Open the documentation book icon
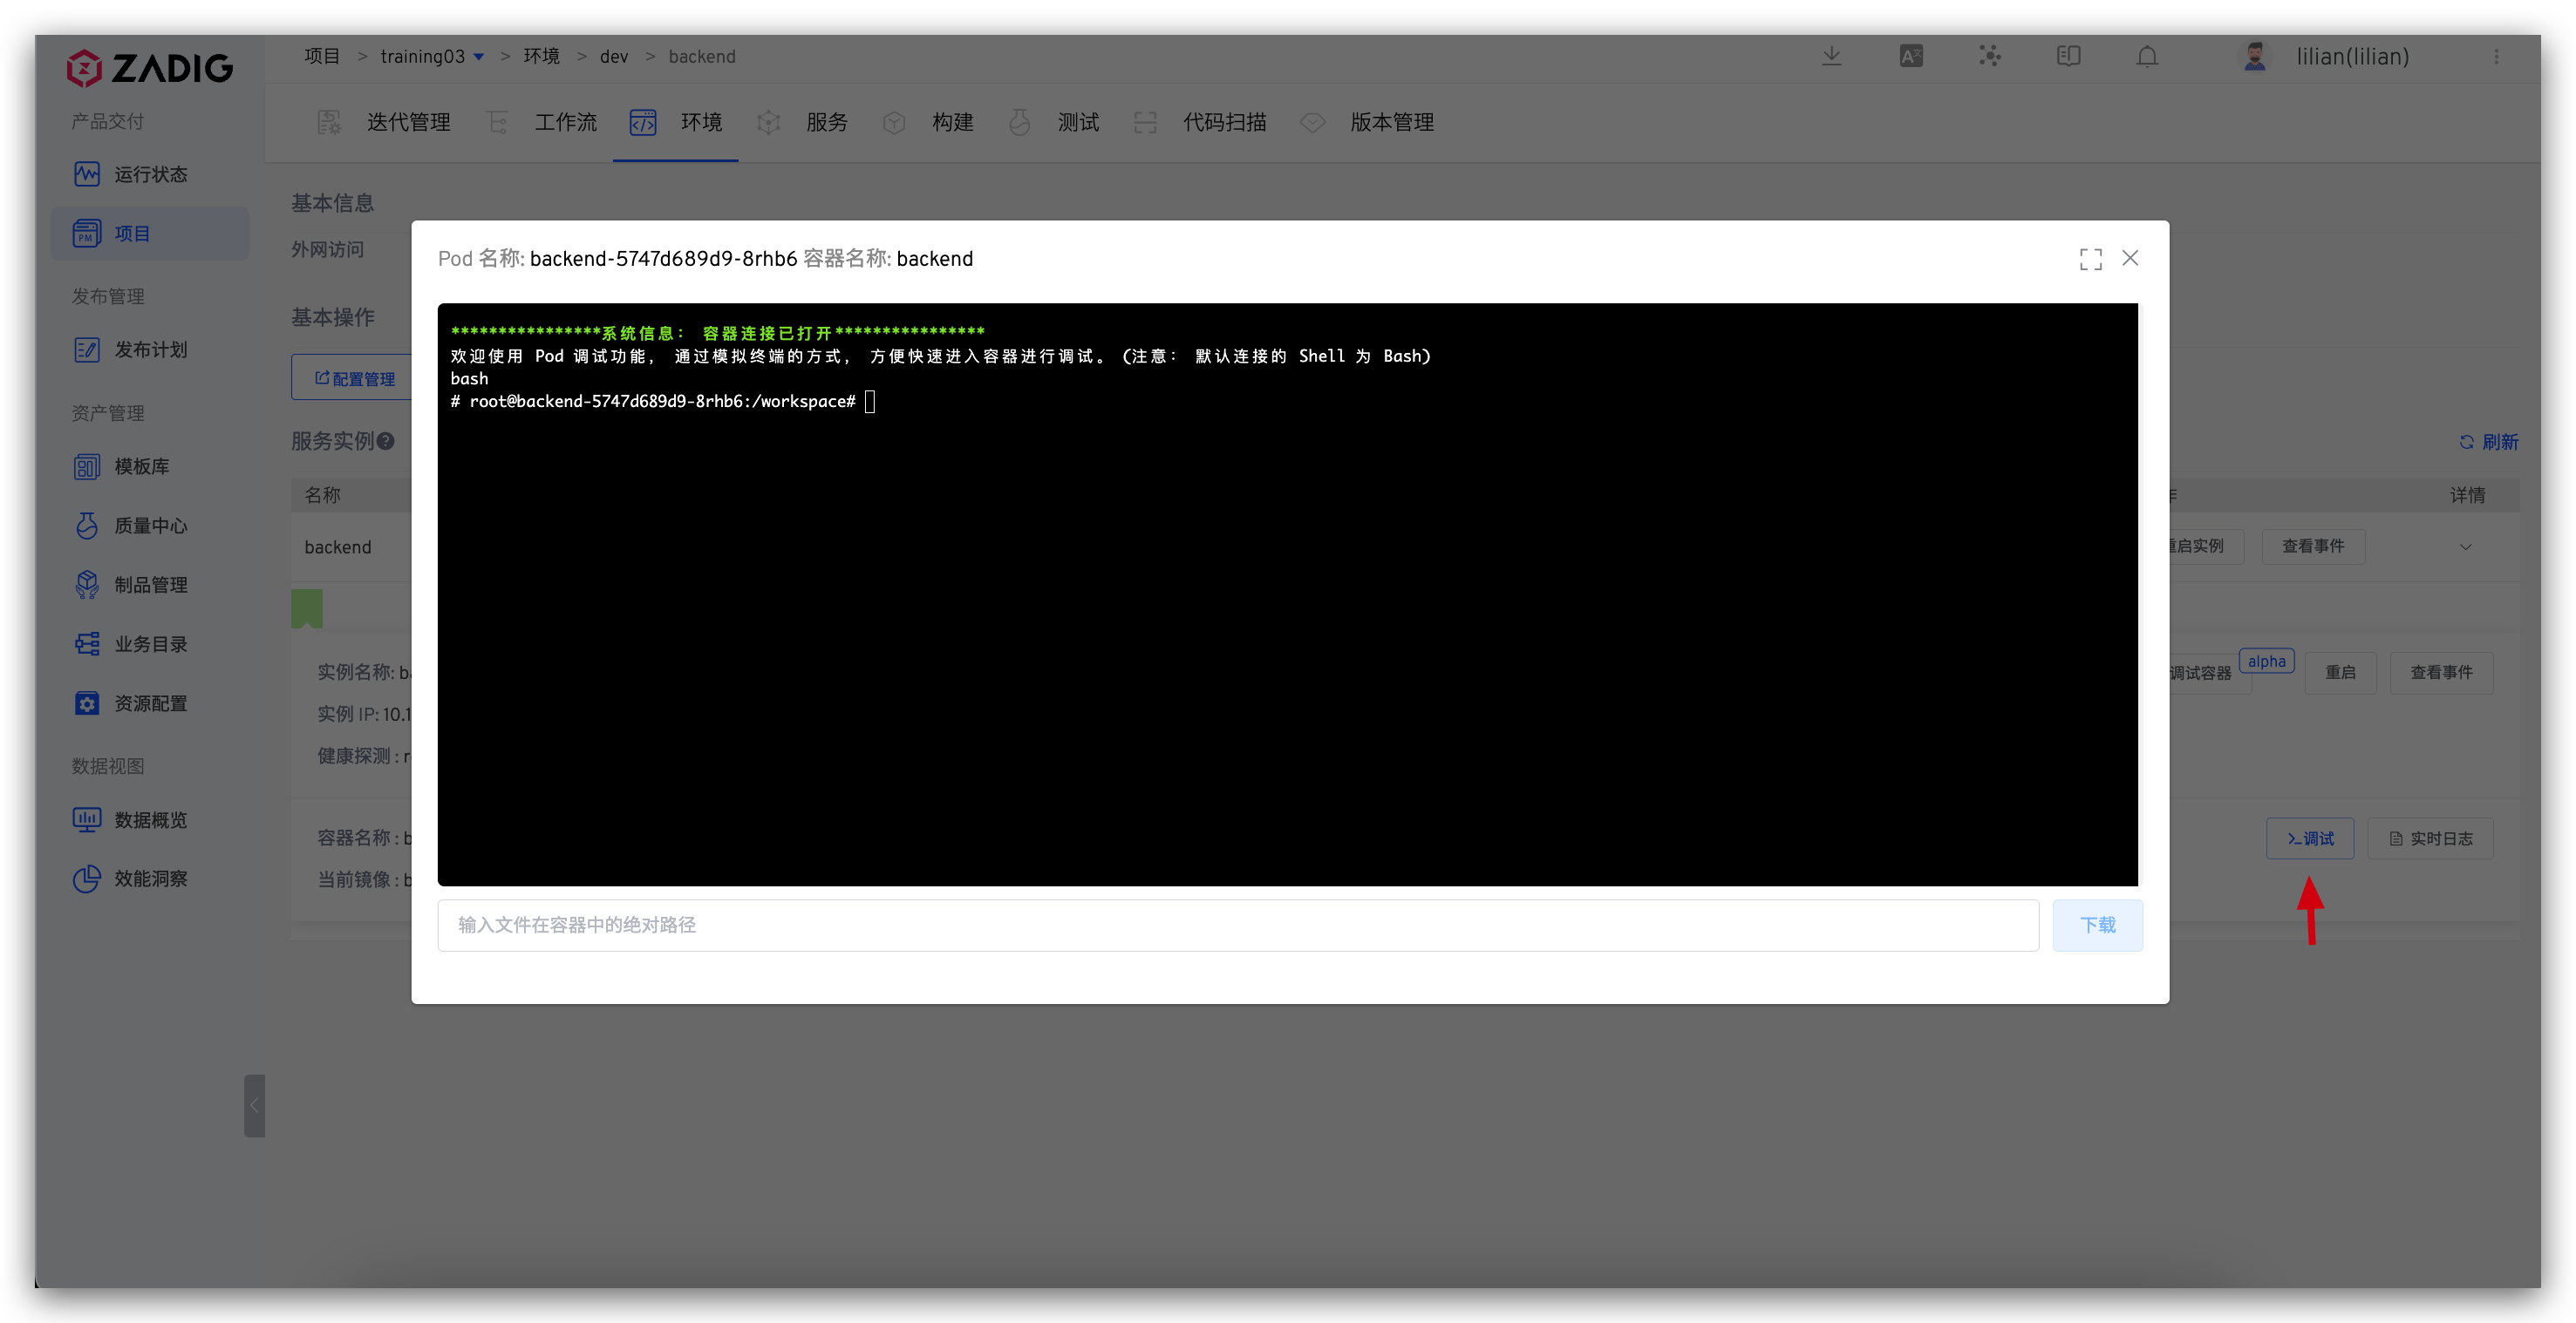This screenshot has width=2576, height=1323. [2068, 56]
